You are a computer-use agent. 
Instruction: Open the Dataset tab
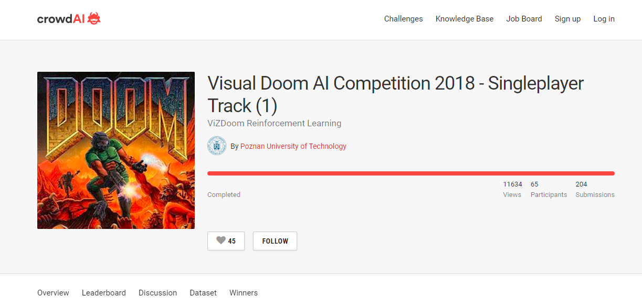[203, 293]
